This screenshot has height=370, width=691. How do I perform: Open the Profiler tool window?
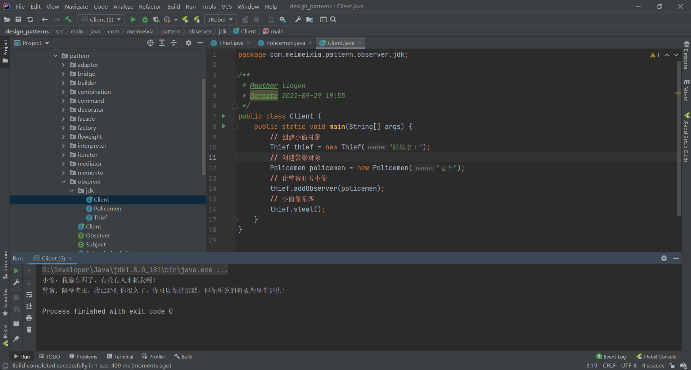tap(154, 356)
